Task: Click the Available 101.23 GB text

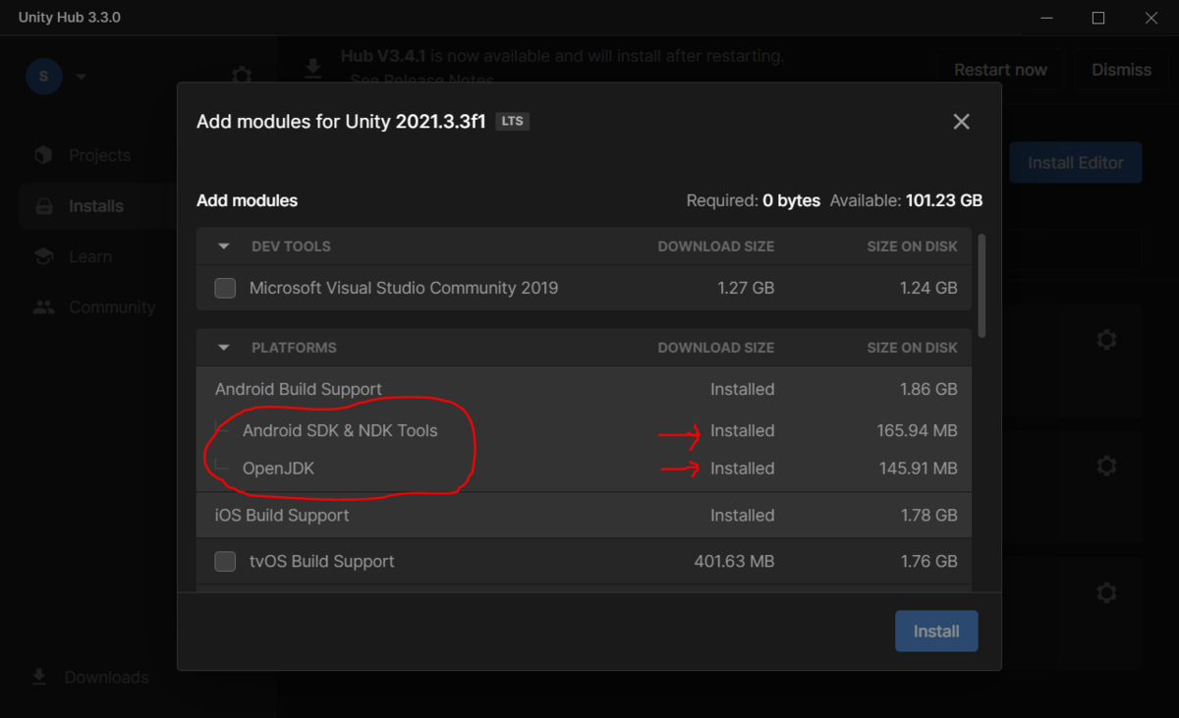Action: pos(906,200)
